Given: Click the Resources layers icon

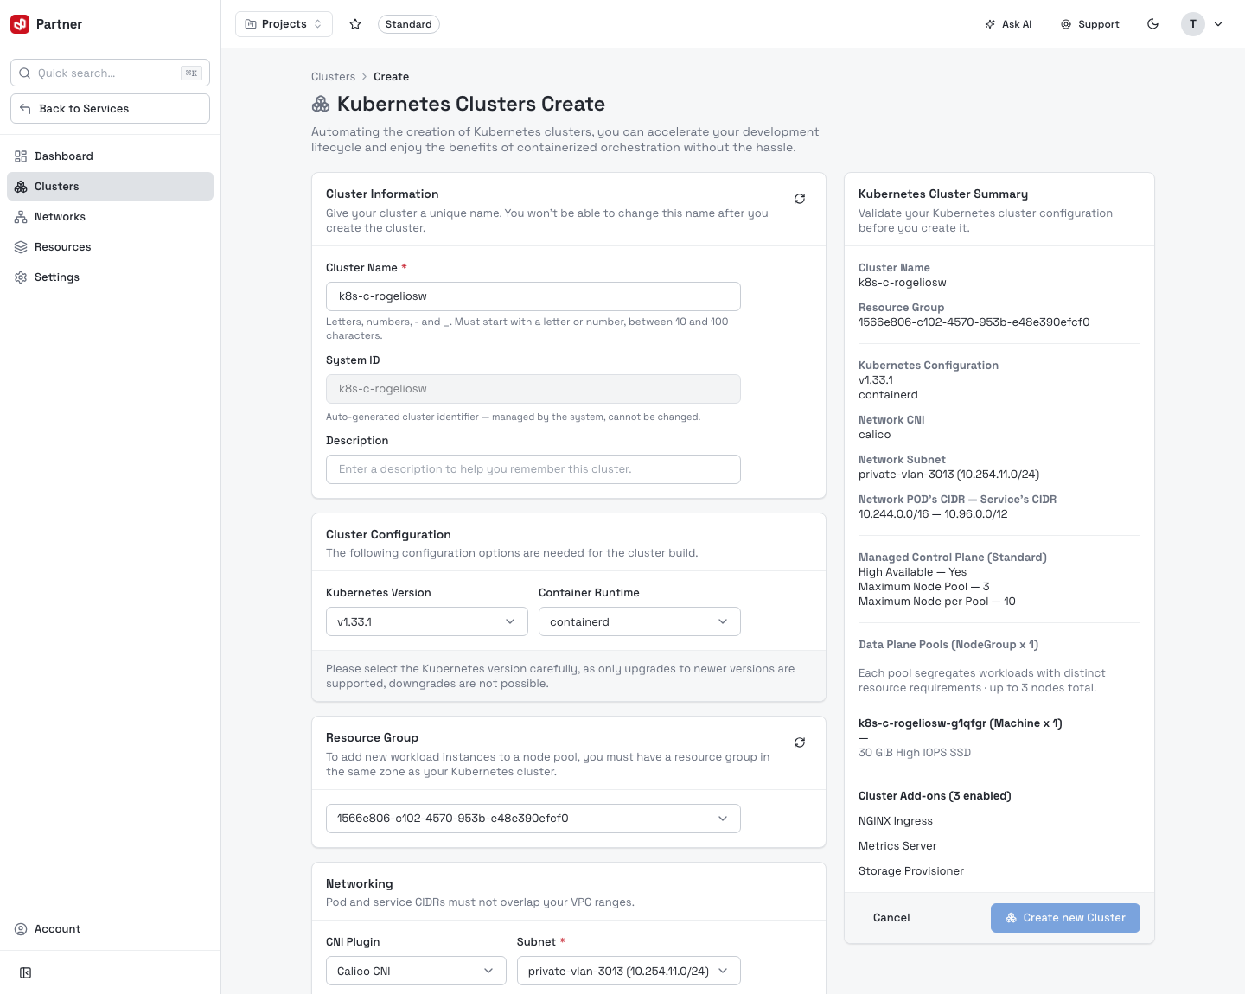Looking at the screenshot, I should point(21,247).
